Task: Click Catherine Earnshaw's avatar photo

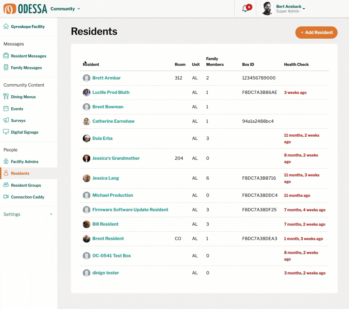Action: 87,121
